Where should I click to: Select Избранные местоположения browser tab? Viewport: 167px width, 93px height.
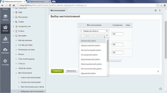coord(14,2)
